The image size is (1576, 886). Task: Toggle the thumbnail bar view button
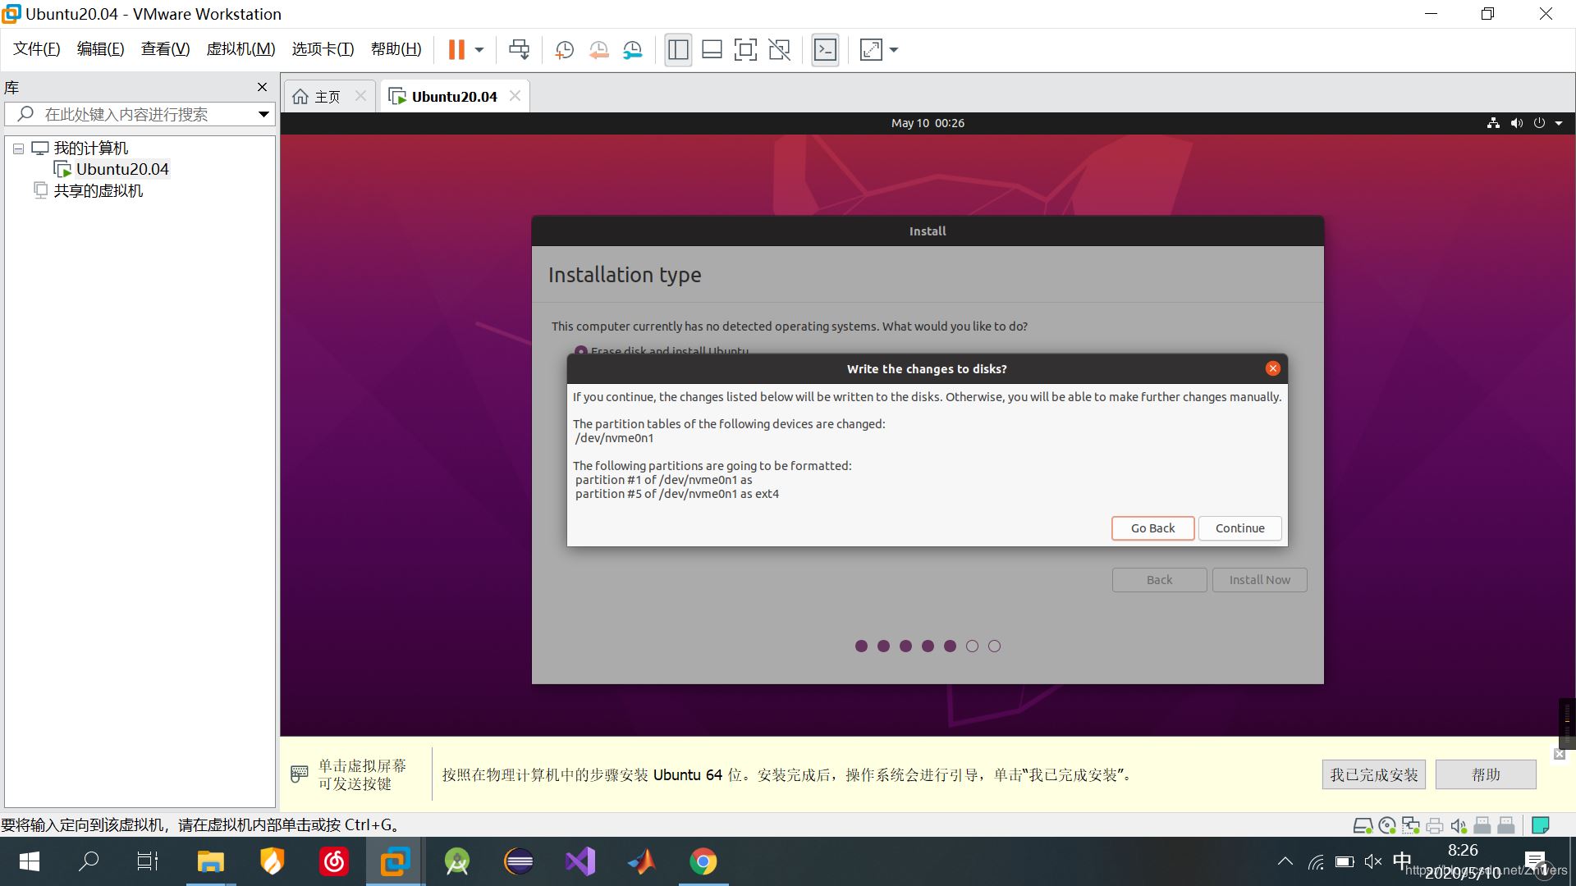click(712, 50)
